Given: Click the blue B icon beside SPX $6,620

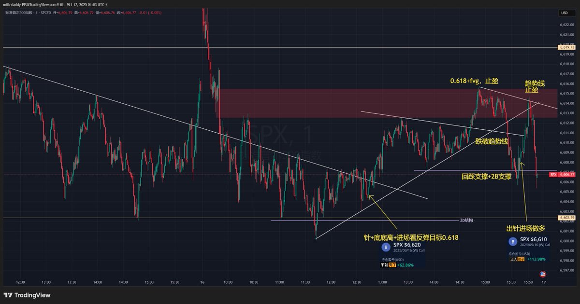Looking at the screenshot, I should click(386, 248).
